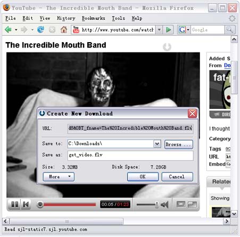The image size is (240, 237).
Task: Click the Save as filename field
Action: coord(130,155)
